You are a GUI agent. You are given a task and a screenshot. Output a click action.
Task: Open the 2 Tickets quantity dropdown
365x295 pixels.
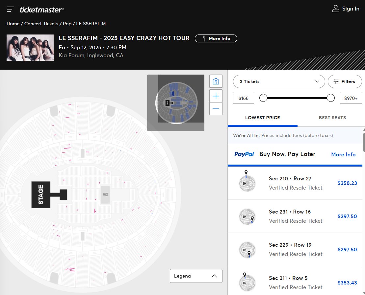pos(279,81)
